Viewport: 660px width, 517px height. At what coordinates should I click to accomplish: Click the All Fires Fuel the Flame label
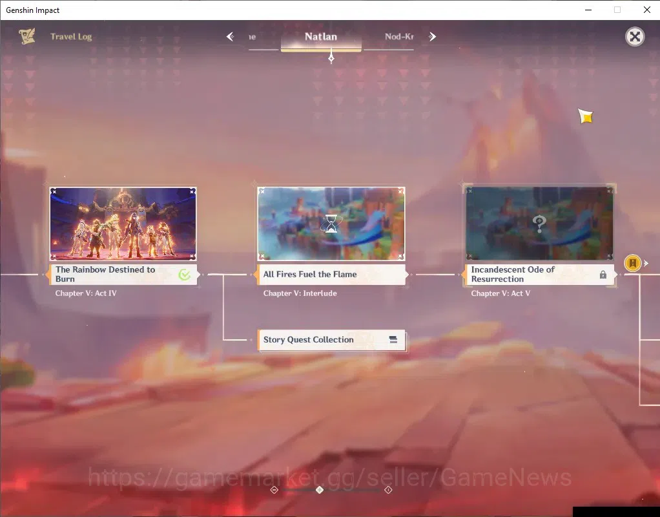(310, 274)
